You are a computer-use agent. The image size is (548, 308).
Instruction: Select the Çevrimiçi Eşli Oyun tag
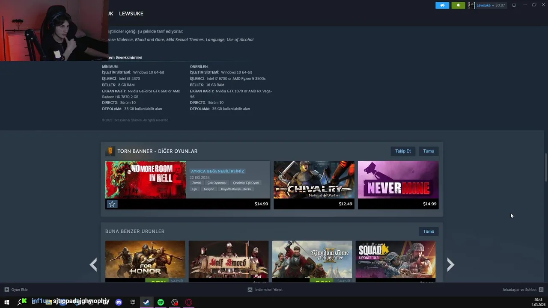[246, 183]
